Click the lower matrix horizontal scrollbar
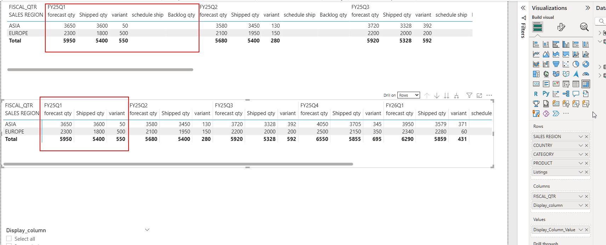The image size is (606, 245). coord(178,164)
